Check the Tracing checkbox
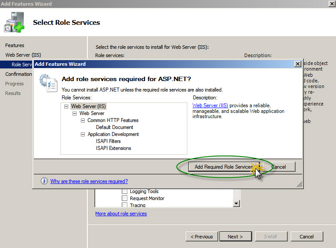 (124, 204)
